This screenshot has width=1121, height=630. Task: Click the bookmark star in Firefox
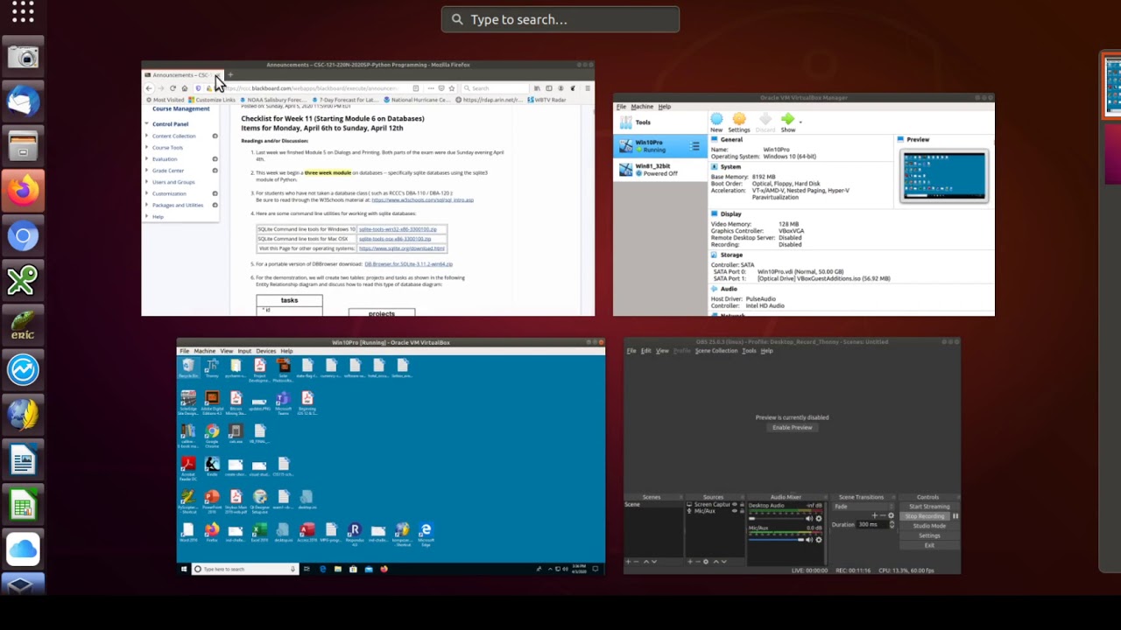[x=452, y=88]
